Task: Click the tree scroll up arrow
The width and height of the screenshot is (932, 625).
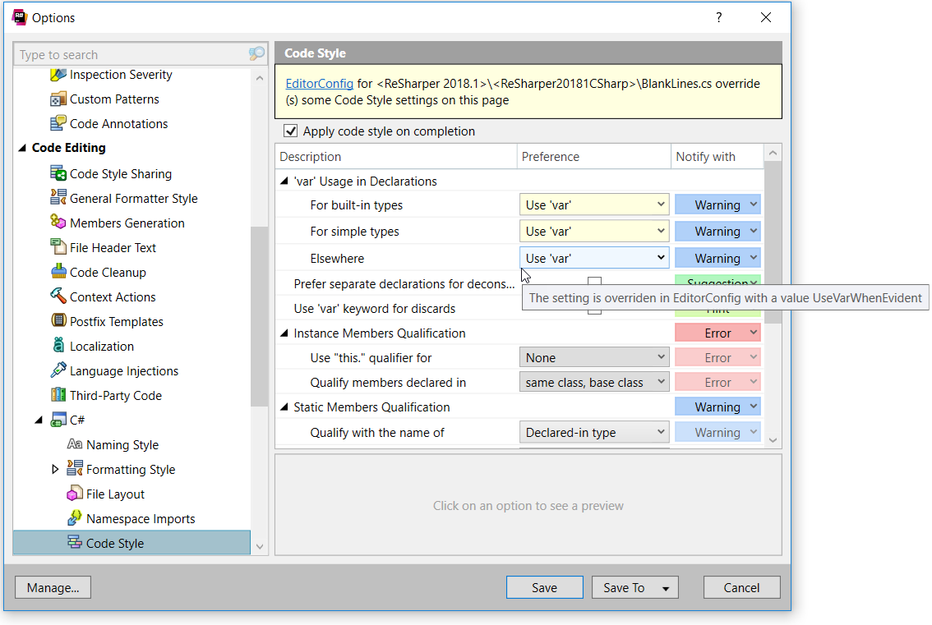Action: [259, 78]
